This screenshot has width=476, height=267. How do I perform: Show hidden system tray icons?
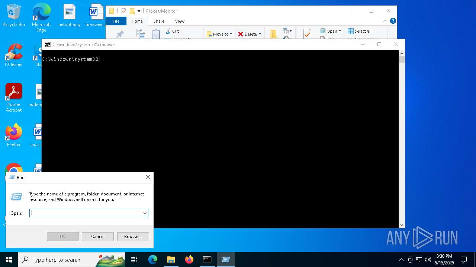(x=401, y=260)
